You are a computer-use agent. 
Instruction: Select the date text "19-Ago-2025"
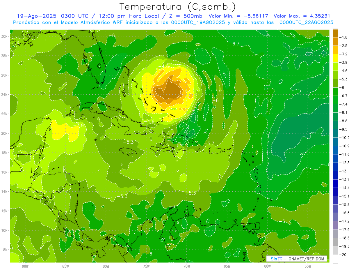click(x=36, y=16)
